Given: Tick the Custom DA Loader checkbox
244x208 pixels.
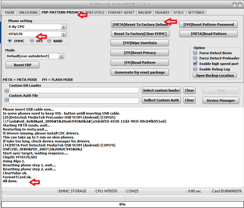Looking at the screenshot, I should point(6,91).
